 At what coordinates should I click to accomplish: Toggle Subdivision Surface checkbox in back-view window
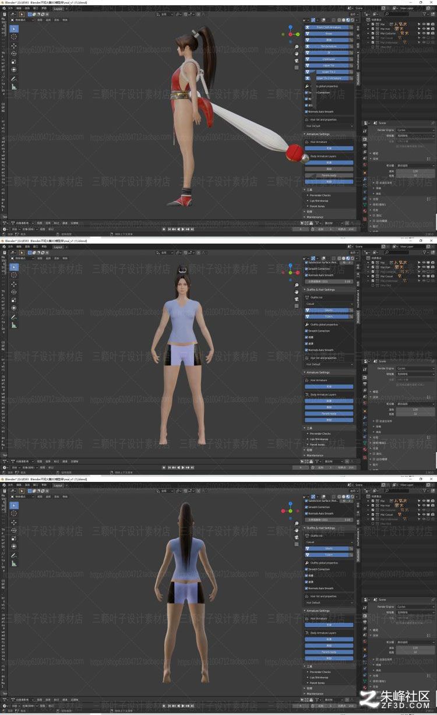[x=306, y=501]
